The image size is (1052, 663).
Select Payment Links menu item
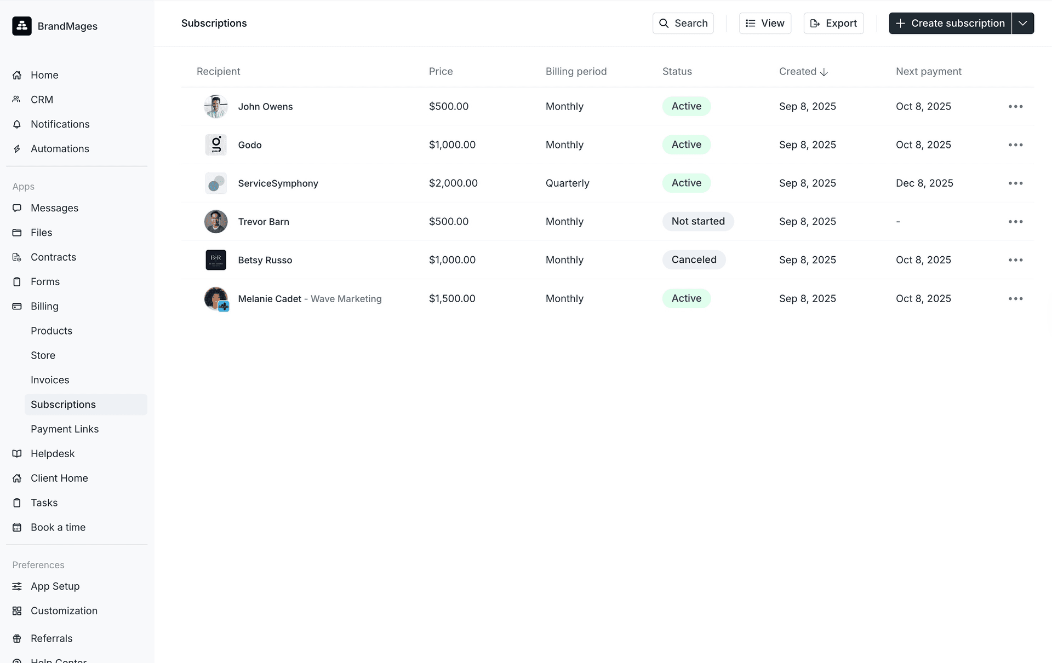(x=65, y=429)
